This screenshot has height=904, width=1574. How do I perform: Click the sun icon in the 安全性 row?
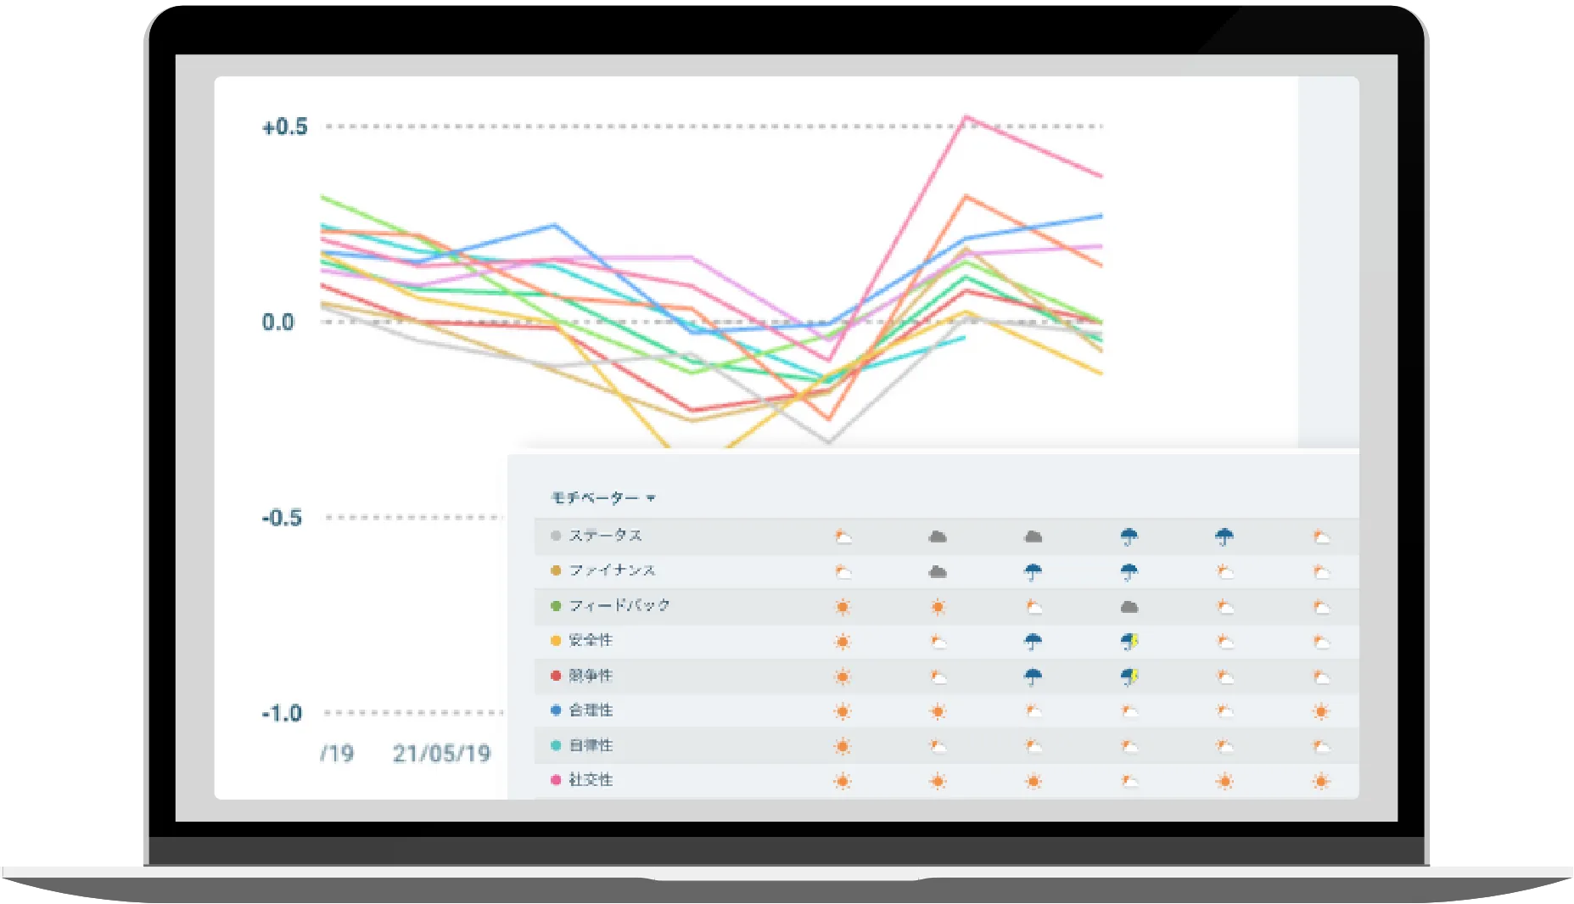click(843, 642)
